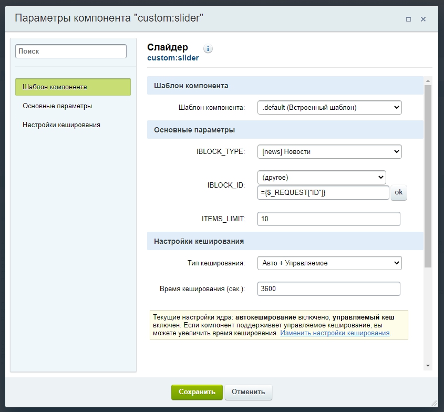Viewport: 444px width, 412px height.
Task: Select Основные параметры in left sidebar
Action: [57, 106]
